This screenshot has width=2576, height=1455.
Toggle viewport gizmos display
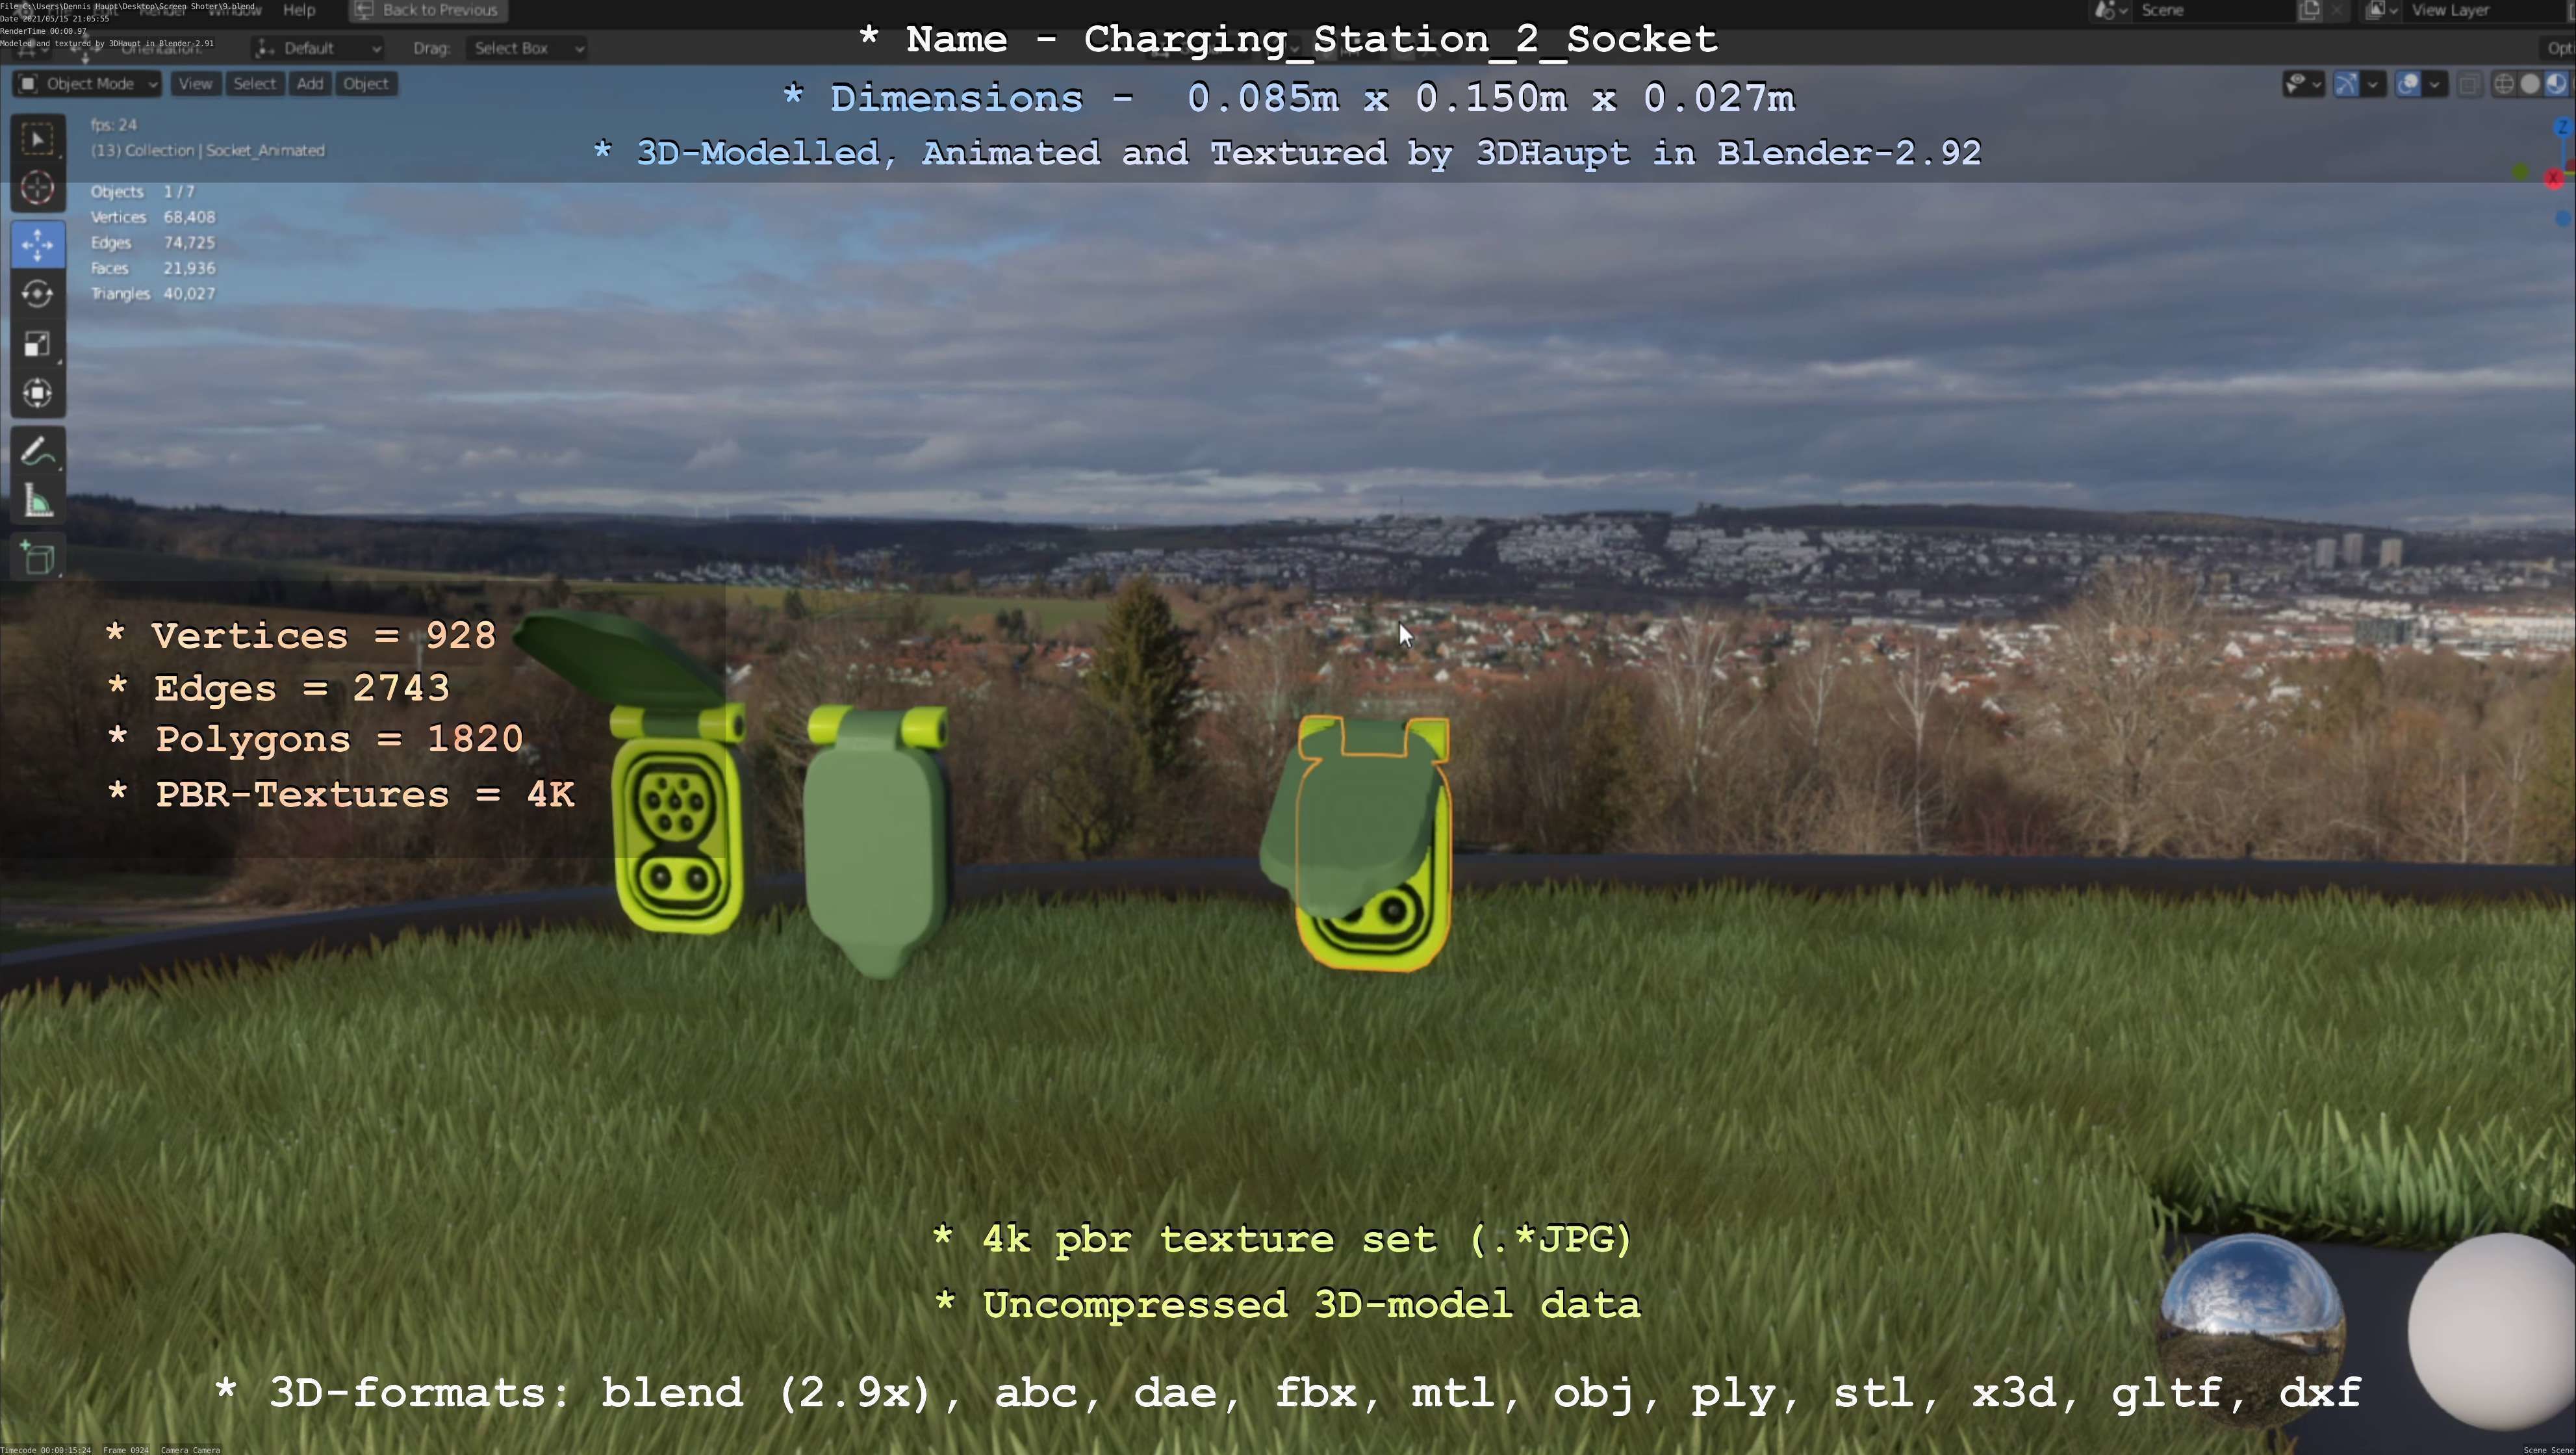click(x=2346, y=84)
